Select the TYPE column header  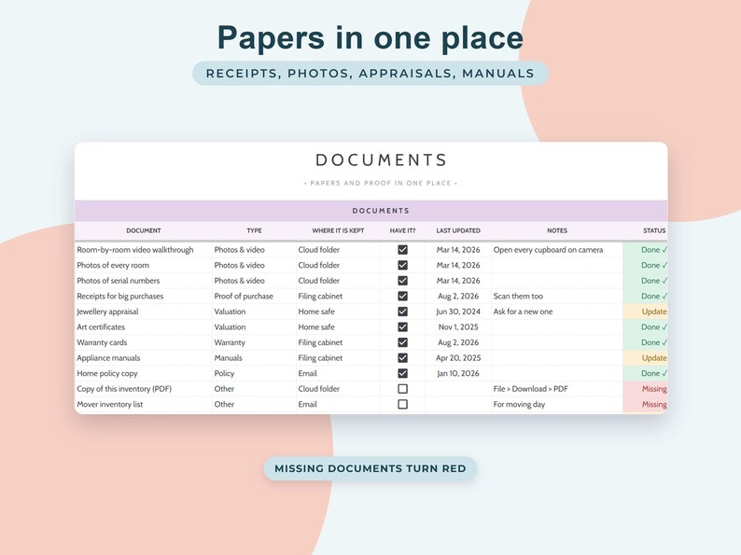coord(254,230)
